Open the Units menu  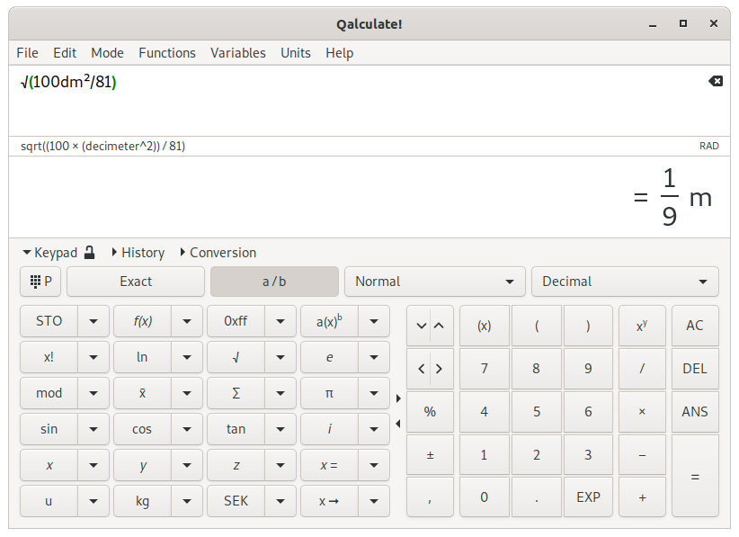pos(295,53)
